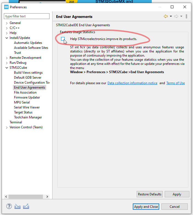Open Data collection information notice link
Viewport: 193px width, 215px height.
(x=132, y=83)
